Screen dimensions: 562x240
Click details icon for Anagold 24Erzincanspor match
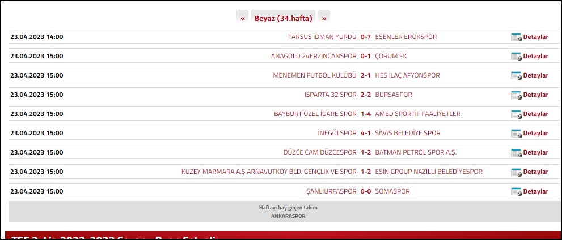click(515, 57)
